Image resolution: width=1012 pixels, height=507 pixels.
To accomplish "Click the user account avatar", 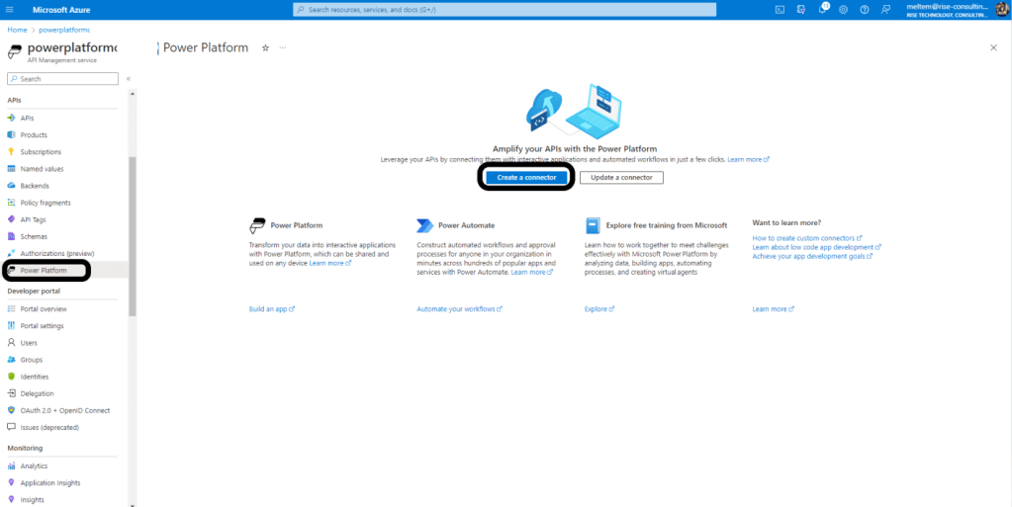I will (x=1000, y=10).
